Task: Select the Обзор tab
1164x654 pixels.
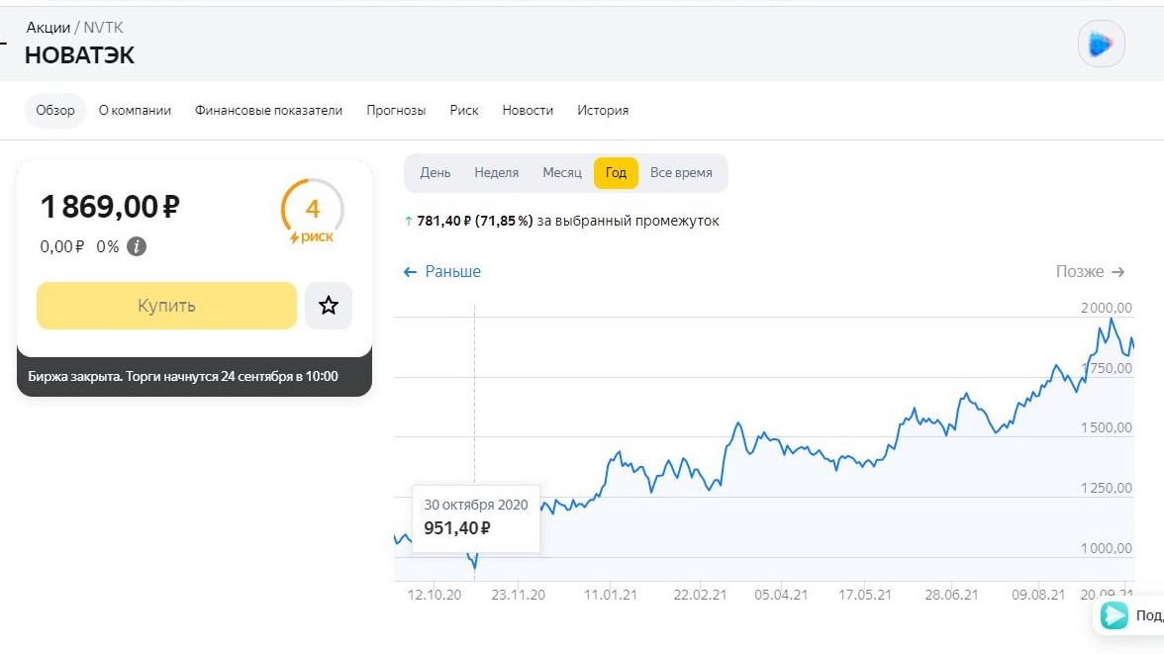Action: click(55, 110)
